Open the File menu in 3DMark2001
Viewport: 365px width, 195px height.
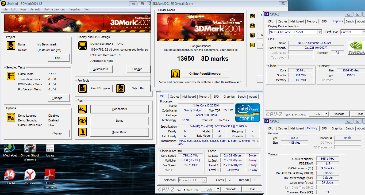point(5,9)
